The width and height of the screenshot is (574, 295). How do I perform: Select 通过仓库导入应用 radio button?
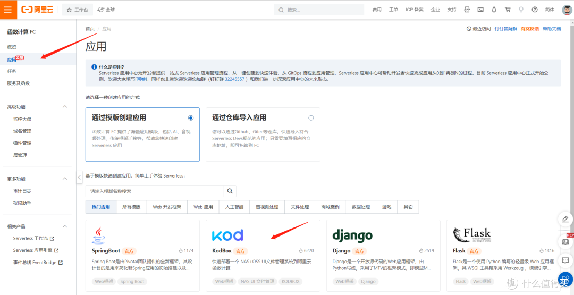tap(311, 118)
